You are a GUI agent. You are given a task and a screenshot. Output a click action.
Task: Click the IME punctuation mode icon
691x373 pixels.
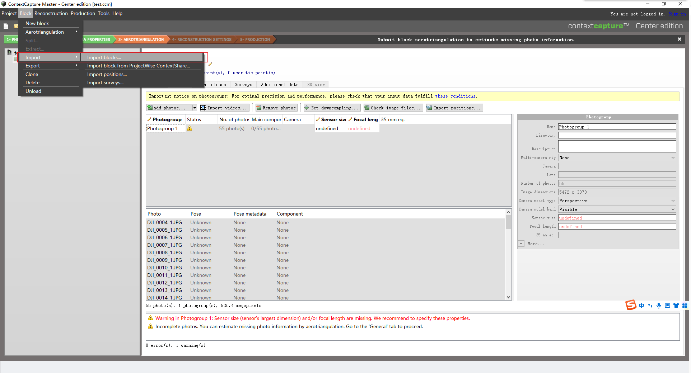point(650,306)
